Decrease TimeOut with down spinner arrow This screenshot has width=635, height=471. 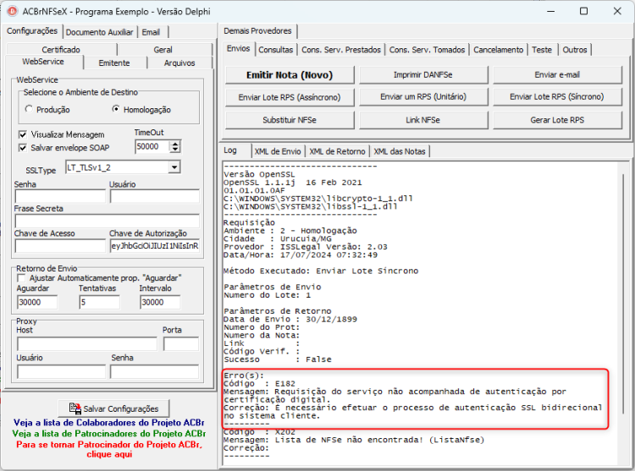(175, 150)
